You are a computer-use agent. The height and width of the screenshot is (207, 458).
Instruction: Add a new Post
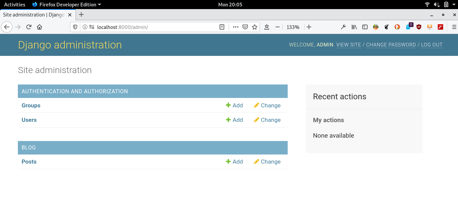(234, 162)
